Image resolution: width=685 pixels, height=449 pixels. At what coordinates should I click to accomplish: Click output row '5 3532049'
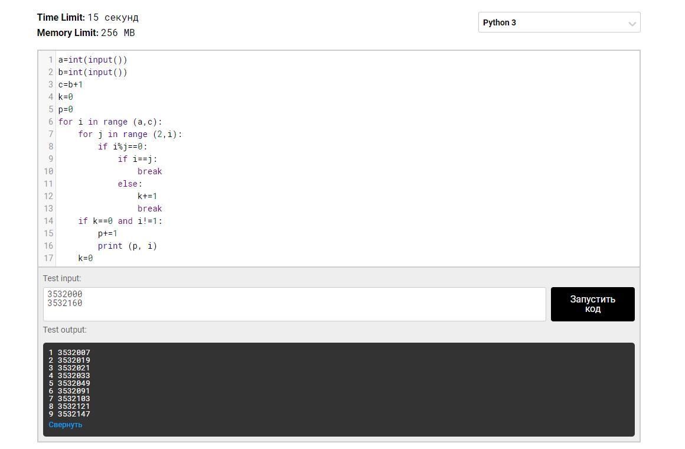70,383
